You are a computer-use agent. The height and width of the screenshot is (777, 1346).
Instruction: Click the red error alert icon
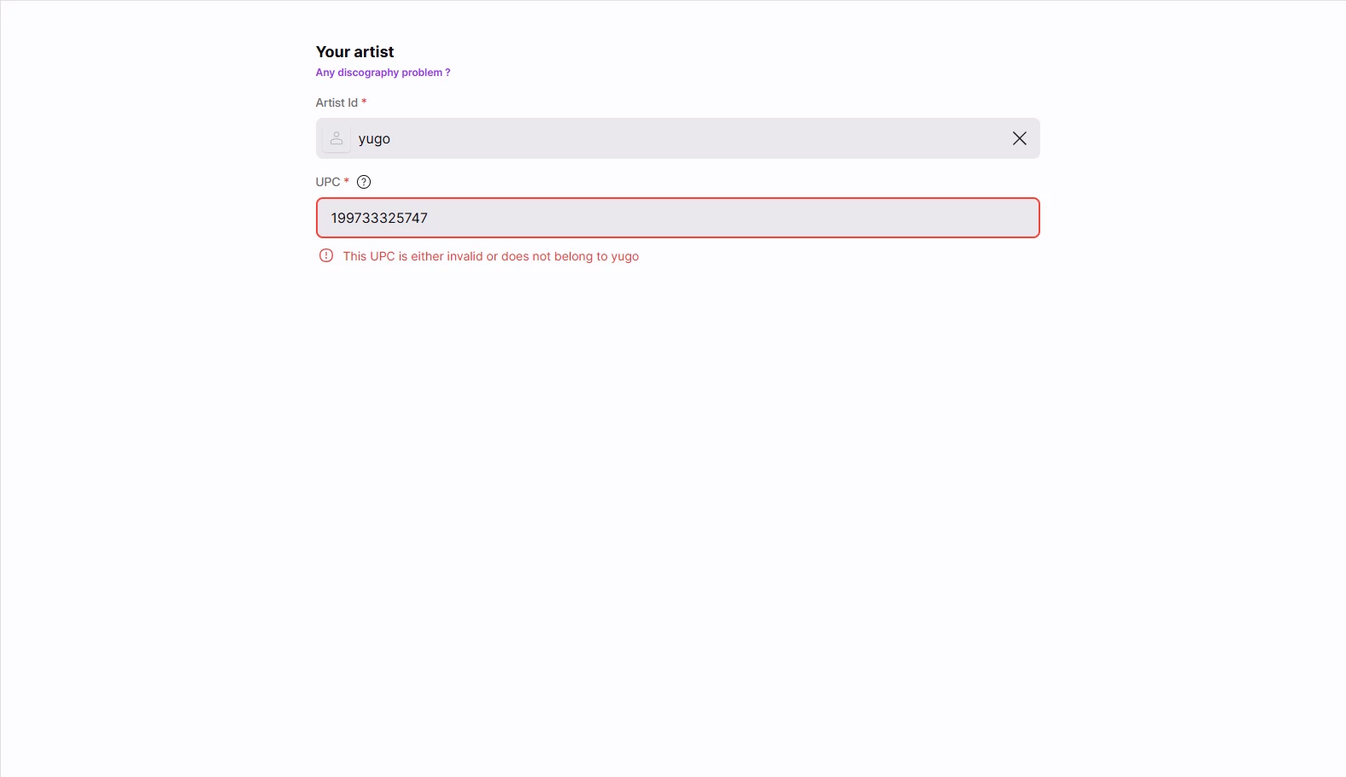click(x=326, y=255)
